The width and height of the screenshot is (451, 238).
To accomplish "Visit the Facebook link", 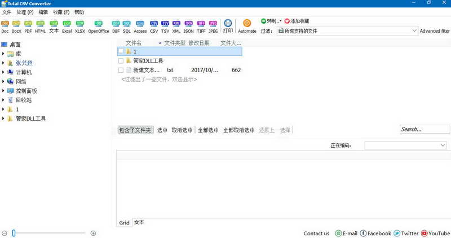I will [x=375, y=233].
